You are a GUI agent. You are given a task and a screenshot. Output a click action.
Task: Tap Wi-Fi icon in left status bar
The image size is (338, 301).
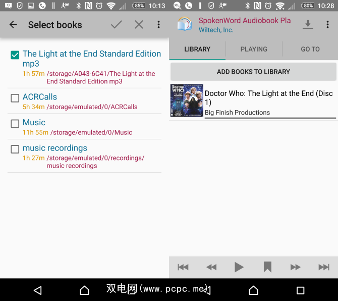(x=111, y=6)
